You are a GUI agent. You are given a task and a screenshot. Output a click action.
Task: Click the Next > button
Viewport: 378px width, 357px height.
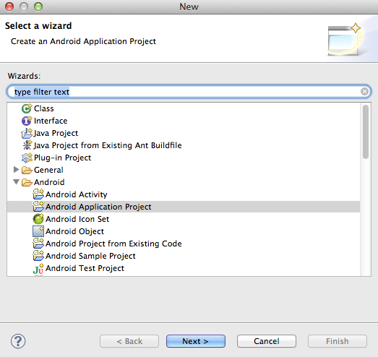(196, 341)
